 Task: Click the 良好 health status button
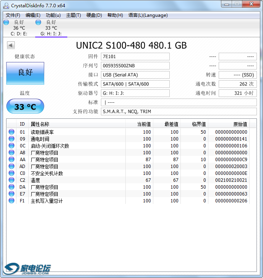[25, 73]
